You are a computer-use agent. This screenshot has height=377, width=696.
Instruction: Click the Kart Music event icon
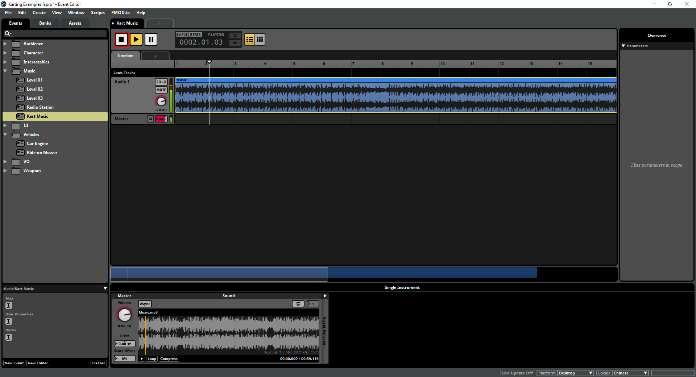tap(21, 116)
